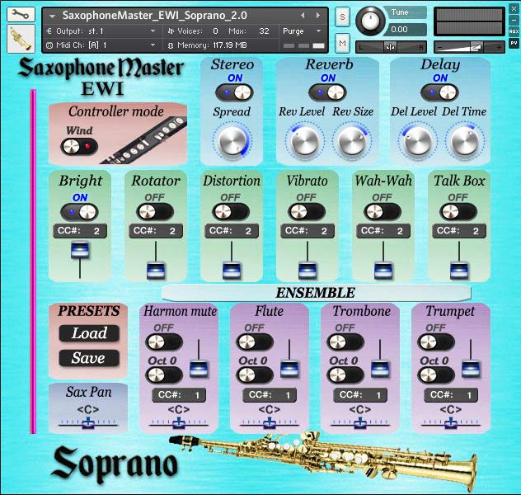Open Rotator CC# number field
The width and height of the screenshot is (521, 495).
tap(156, 231)
